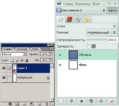Click the Авто button

(113, 10)
